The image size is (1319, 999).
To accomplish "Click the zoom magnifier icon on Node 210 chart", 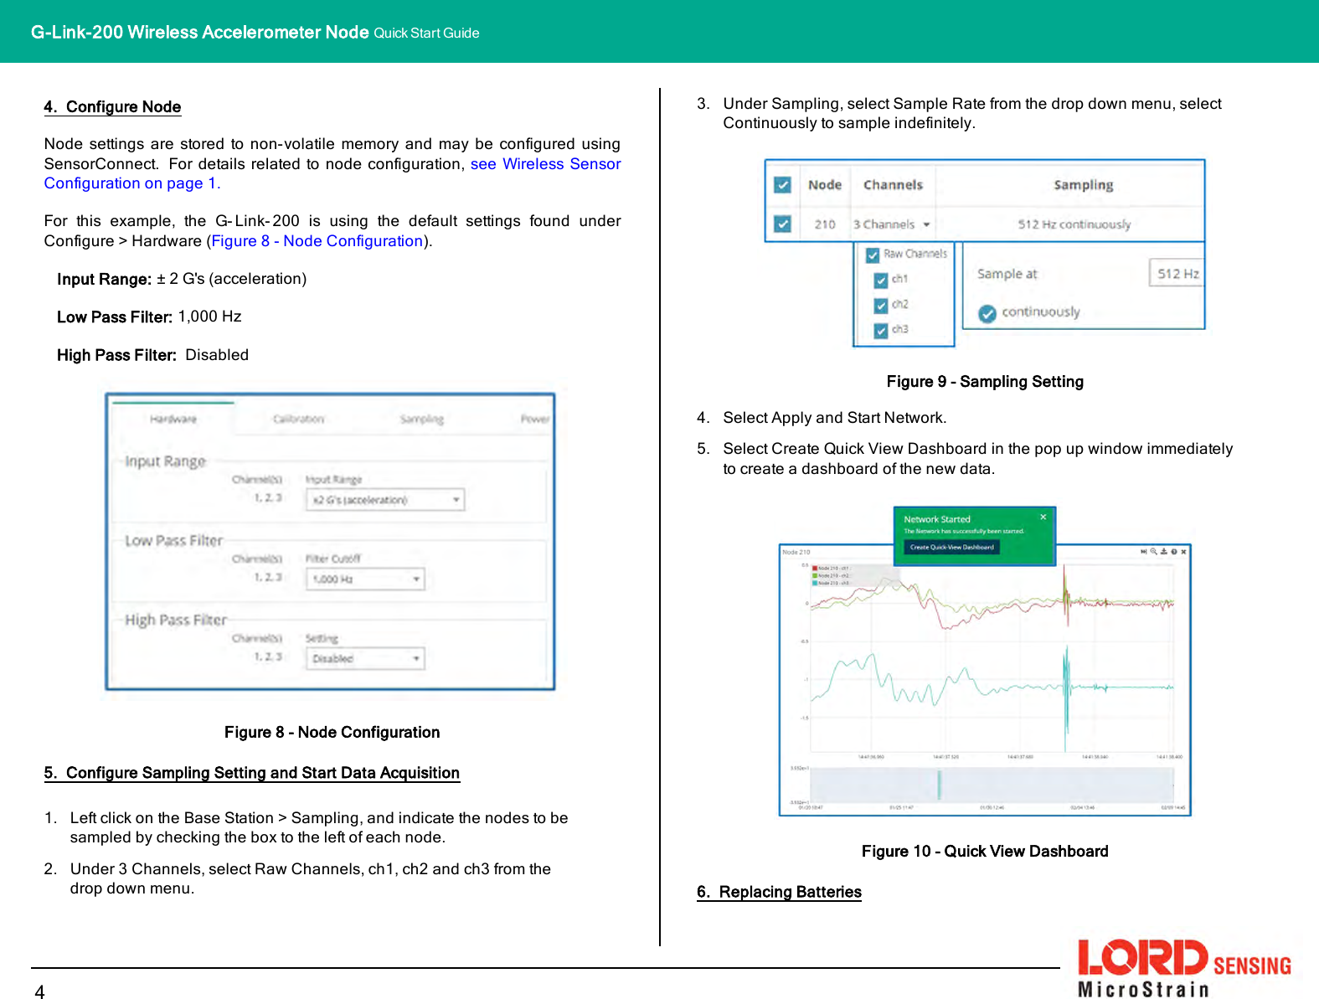I will click(1153, 552).
